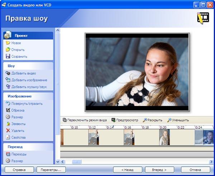Click the Предпросмотр monitor icon
This screenshot has height=176, width=215.
pos(113,120)
